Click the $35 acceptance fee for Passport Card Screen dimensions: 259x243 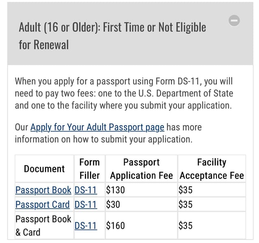tap(212, 204)
